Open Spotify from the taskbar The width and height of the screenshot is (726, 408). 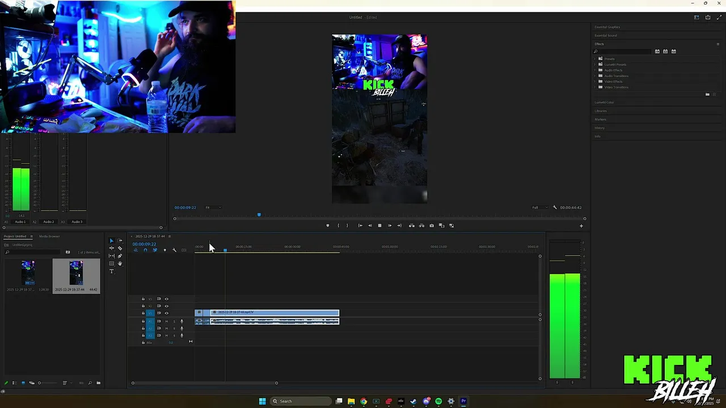[438, 401]
